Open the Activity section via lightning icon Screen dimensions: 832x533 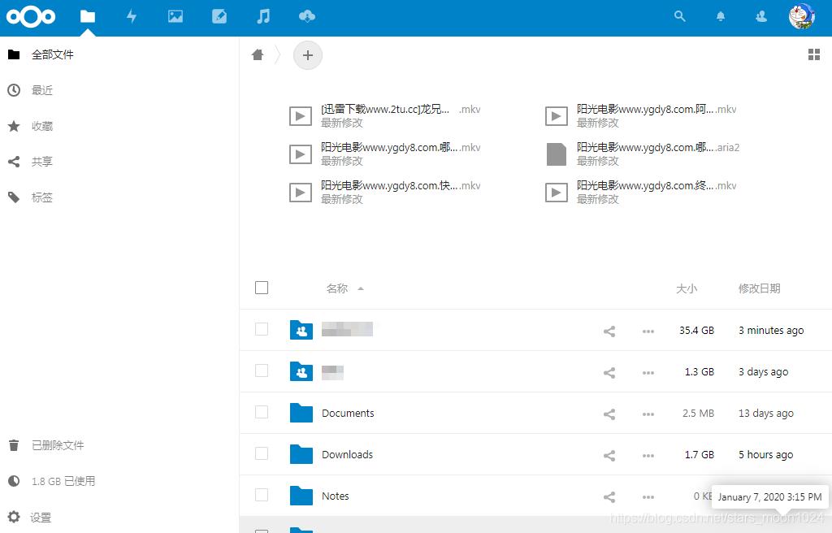[132, 16]
